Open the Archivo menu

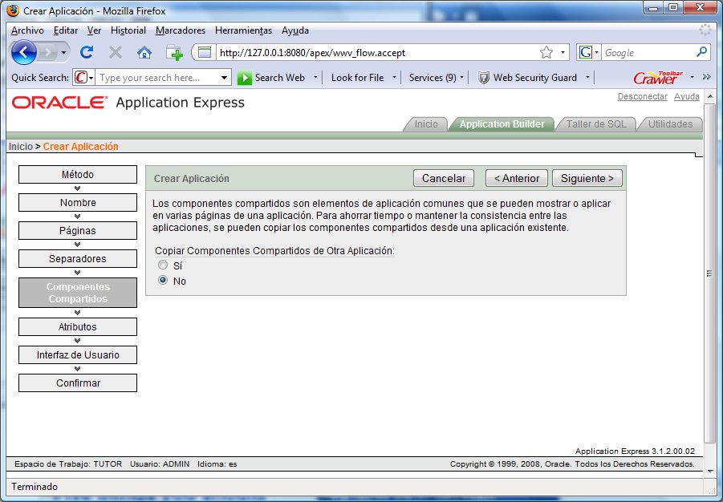tap(27, 30)
